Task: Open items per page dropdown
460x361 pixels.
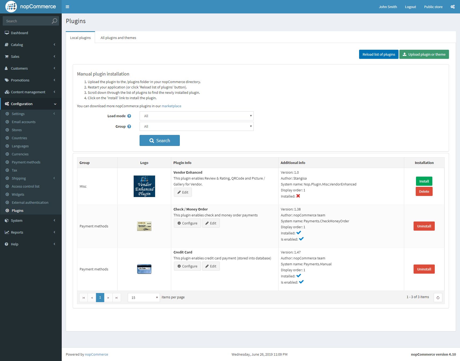Action: click(x=144, y=298)
